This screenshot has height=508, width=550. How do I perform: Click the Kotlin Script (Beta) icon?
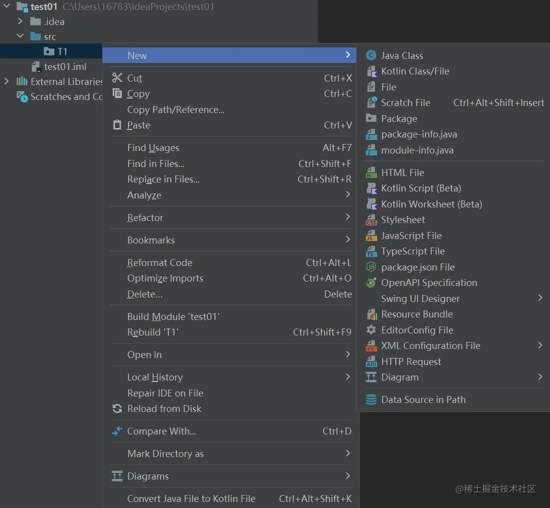point(371,188)
